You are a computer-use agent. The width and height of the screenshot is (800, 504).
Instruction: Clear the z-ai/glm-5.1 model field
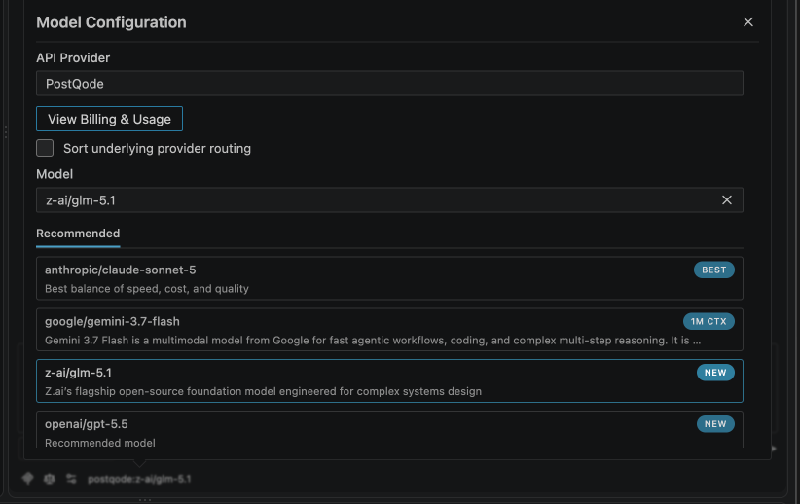pyautogui.click(x=727, y=200)
